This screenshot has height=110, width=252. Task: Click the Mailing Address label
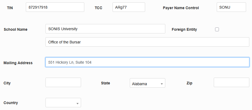click(x=18, y=63)
